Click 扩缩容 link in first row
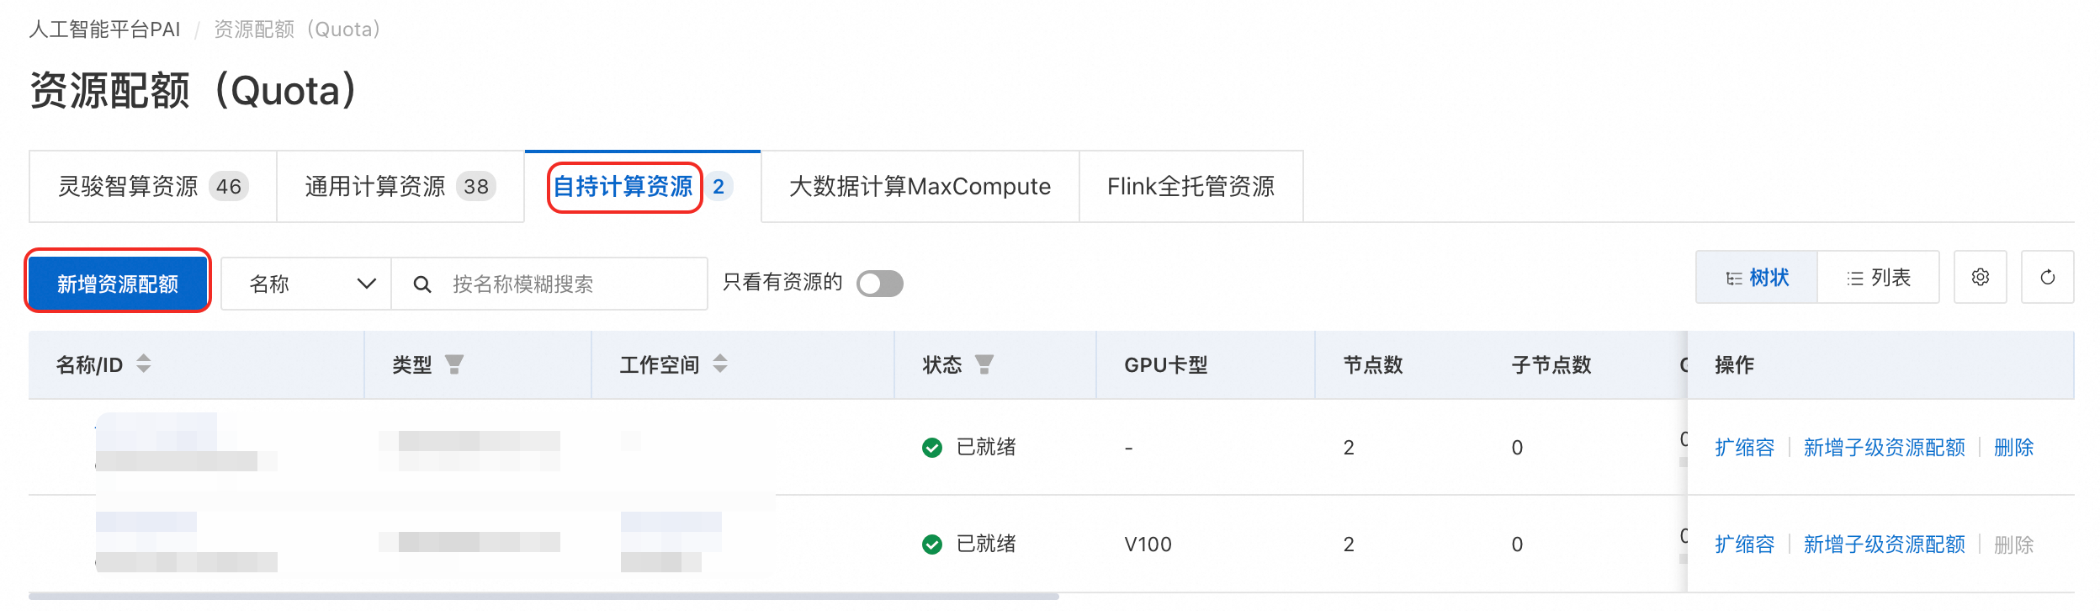 click(1744, 447)
